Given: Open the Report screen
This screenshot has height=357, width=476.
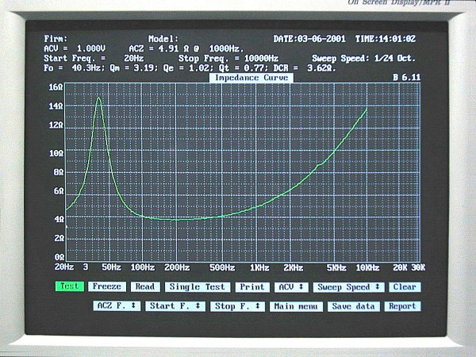Looking at the screenshot, I should click(402, 306).
